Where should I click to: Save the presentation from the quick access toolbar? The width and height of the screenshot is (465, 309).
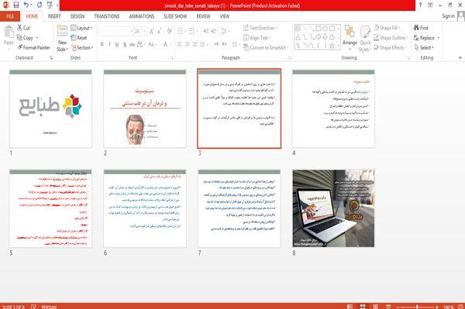click(16, 5)
